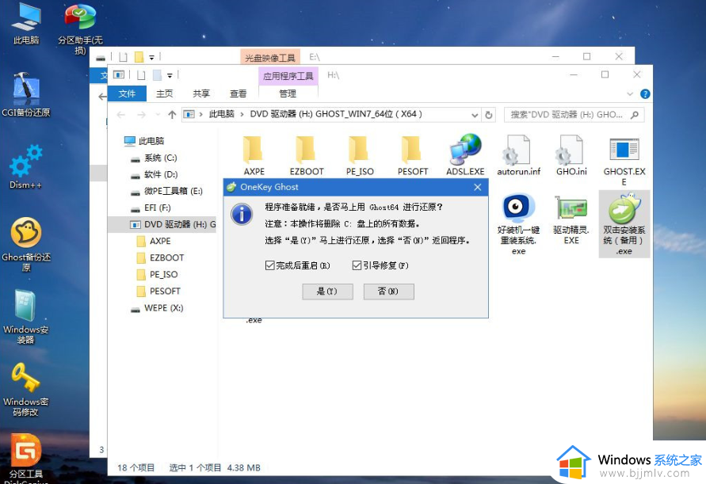Image resolution: width=706 pixels, height=484 pixels.
Task: Switch to the 查看 ribbon tab
Action: coord(239,93)
